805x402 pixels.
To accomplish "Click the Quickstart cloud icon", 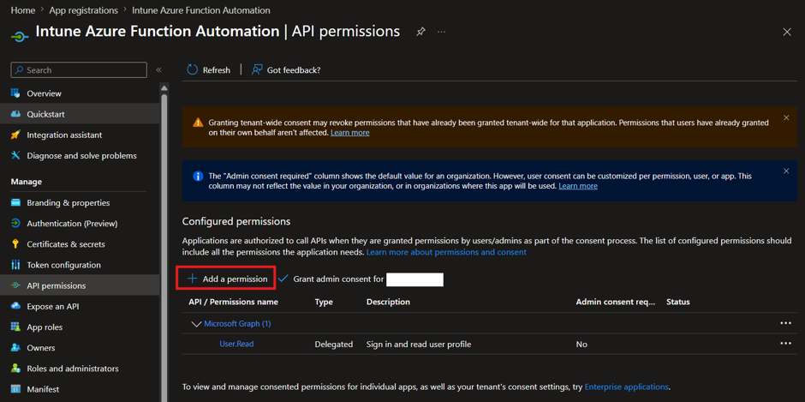I will (x=16, y=114).
